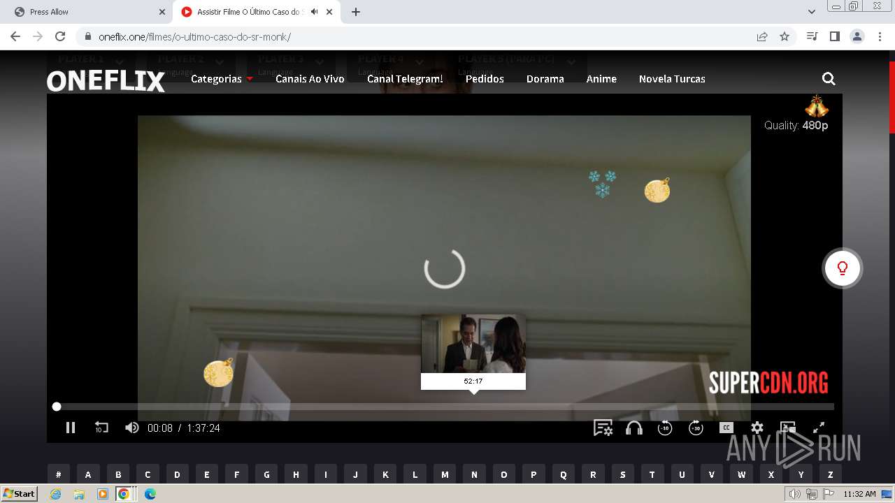The width and height of the screenshot is (895, 503).
Task: Filter titles by letter Z
Action: [831, 474]
